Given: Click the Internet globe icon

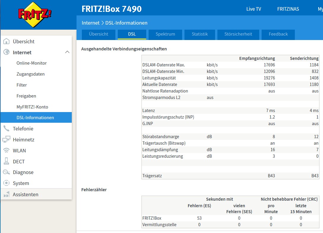Looking at the screenshot, I should (7, 52).
